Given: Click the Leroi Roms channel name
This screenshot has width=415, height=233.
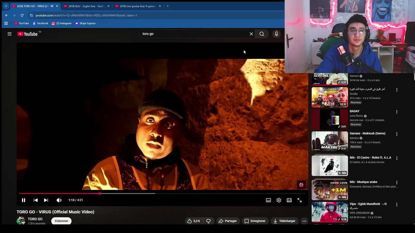Looking at the screenshot, I should click(x=356, y=116).
